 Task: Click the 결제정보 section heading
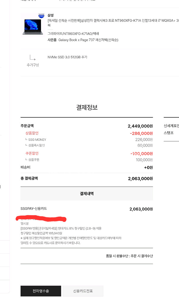pyautogui.click(x=87, y=107)
